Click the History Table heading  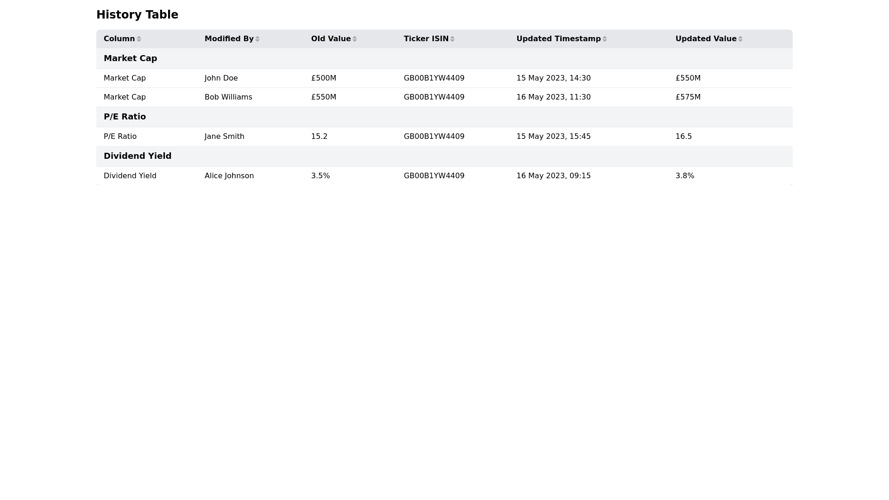(137, 15)
